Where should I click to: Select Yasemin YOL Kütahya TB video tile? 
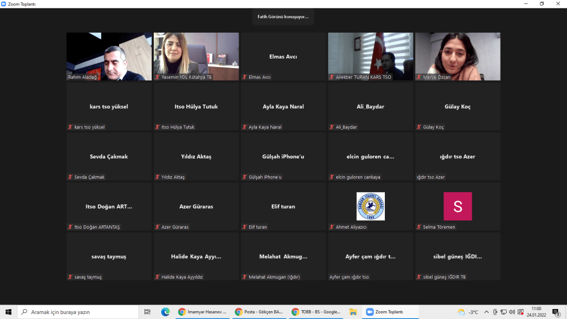pyautogui.click(x=196, y=56)
